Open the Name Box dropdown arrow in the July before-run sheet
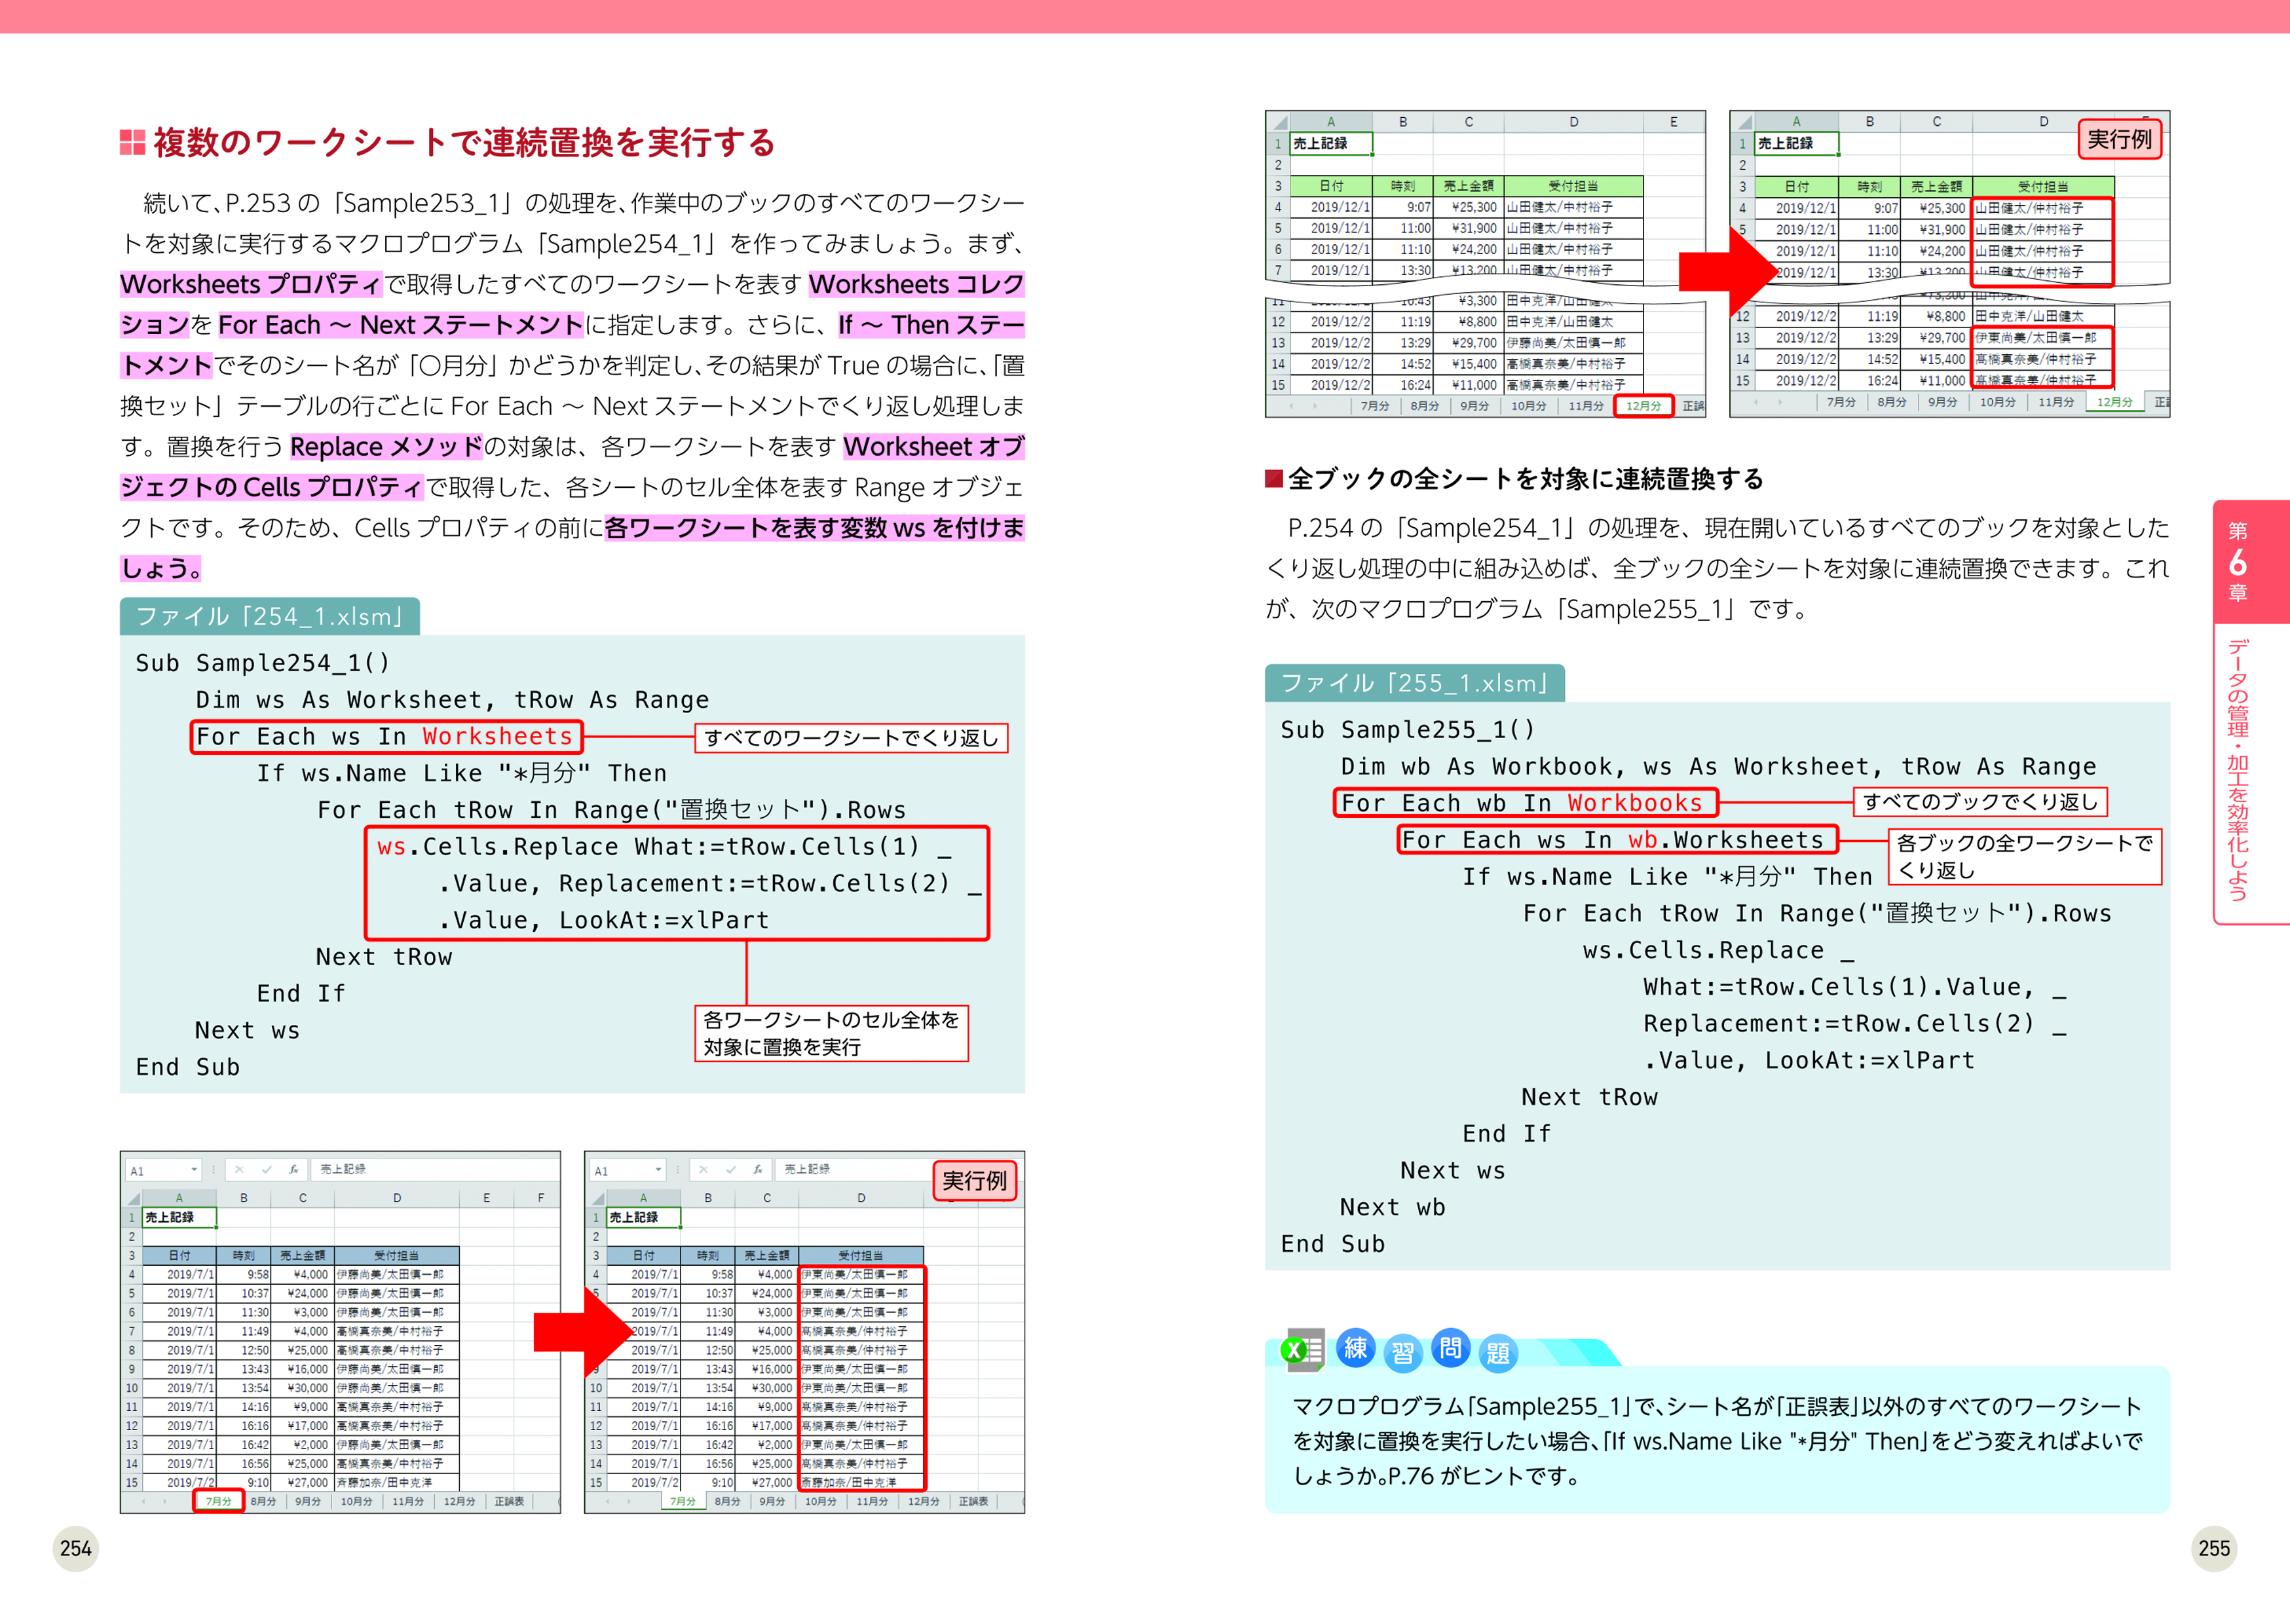The width and height of the screenshot is (2290, 1624). pos(194,1169)
